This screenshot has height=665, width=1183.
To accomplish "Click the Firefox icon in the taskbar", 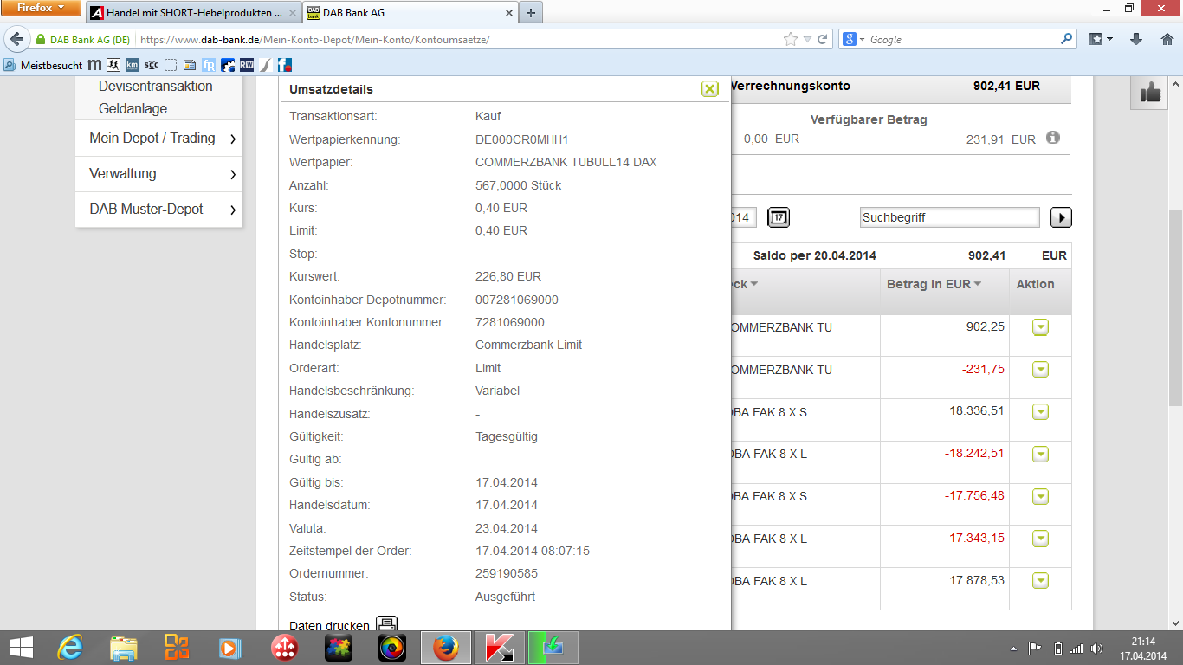I will point(446,648).
